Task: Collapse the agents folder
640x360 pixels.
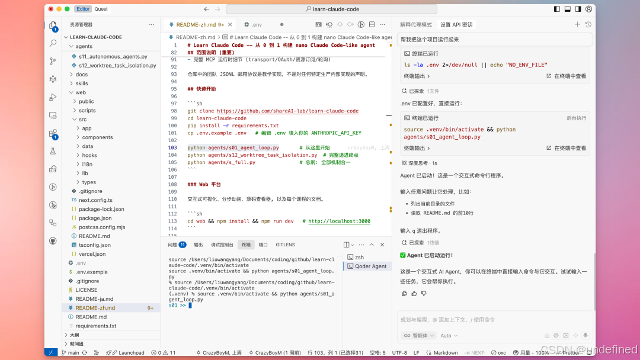Action: (x=84, y=46)
